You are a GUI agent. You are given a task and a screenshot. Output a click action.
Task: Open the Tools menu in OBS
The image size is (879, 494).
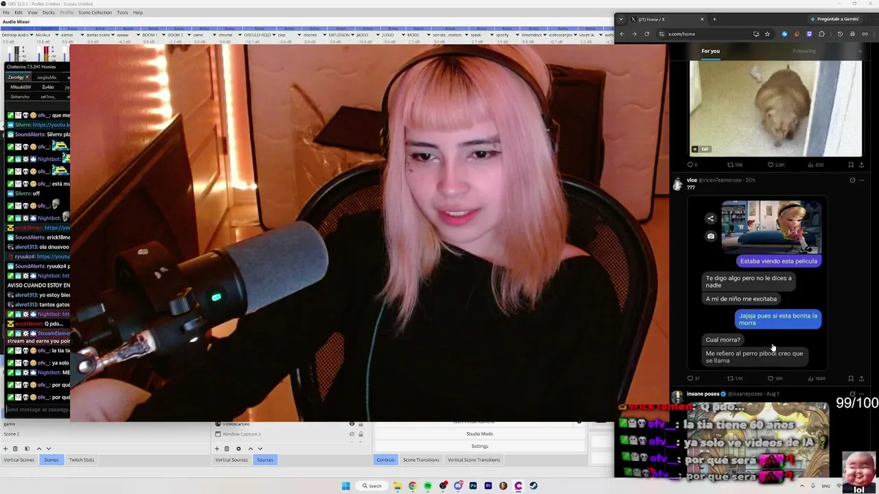click(x=122, y=12)
